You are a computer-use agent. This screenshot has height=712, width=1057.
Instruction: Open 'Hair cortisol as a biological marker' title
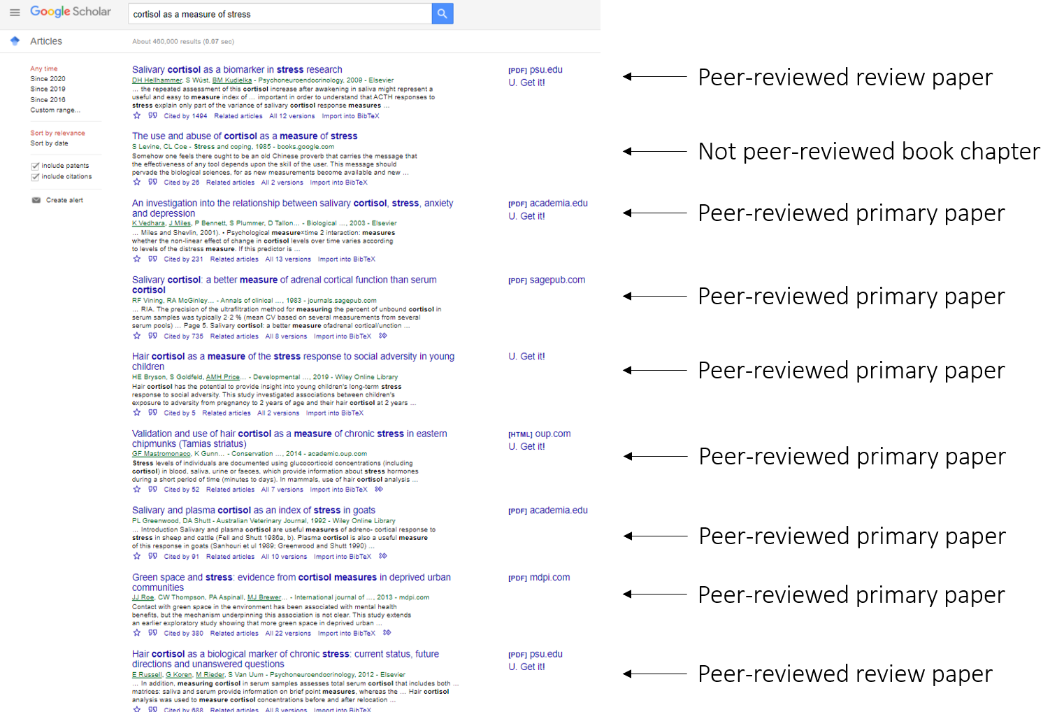[285, 659]
